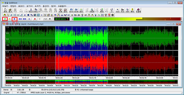The width and height of the screenshot is (184, 95).
Task: Open the Cues toolbar icon
Action: point(118,10)
